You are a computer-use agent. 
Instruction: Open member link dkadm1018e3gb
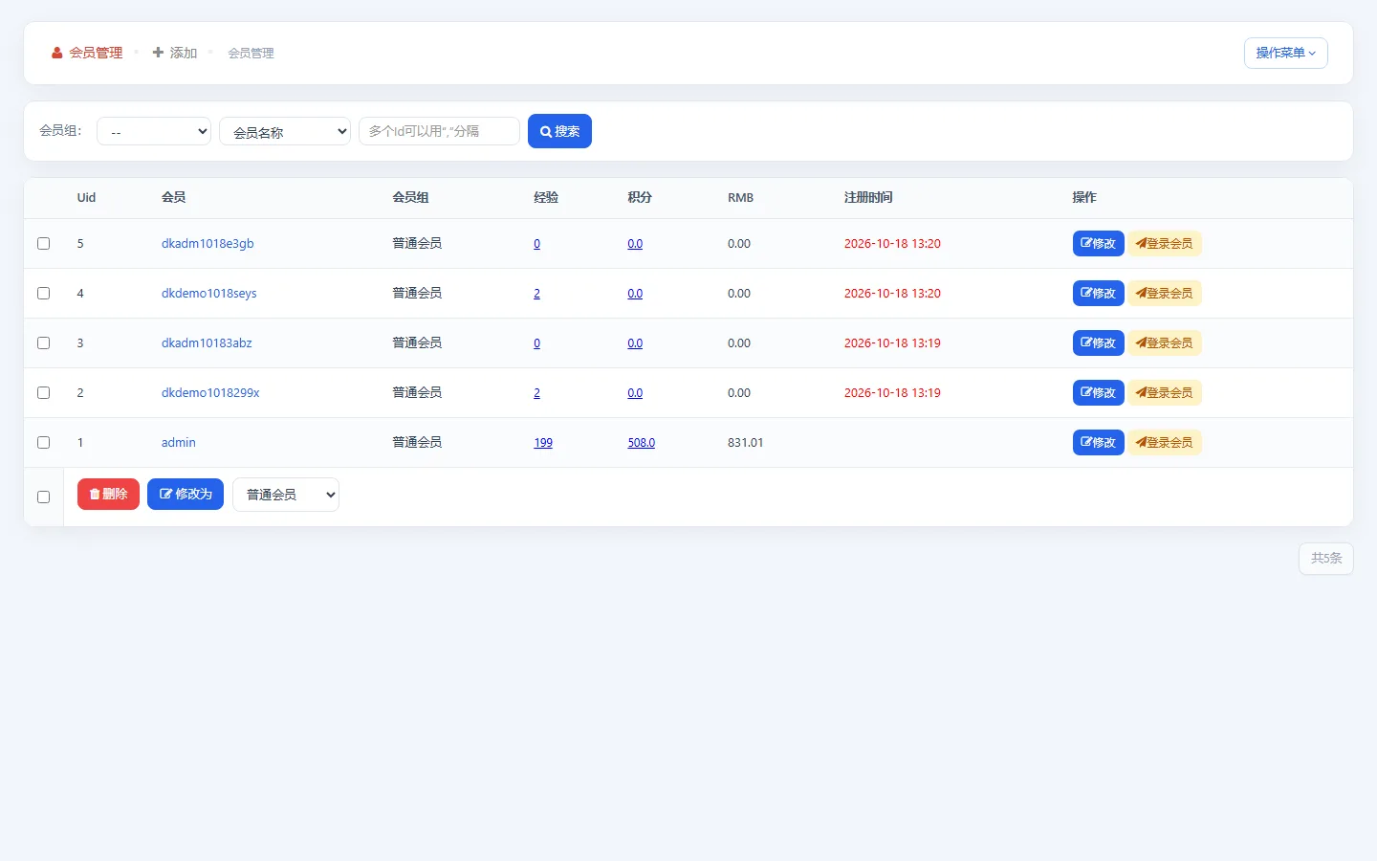pyautogui.click(x=208, y=244)
